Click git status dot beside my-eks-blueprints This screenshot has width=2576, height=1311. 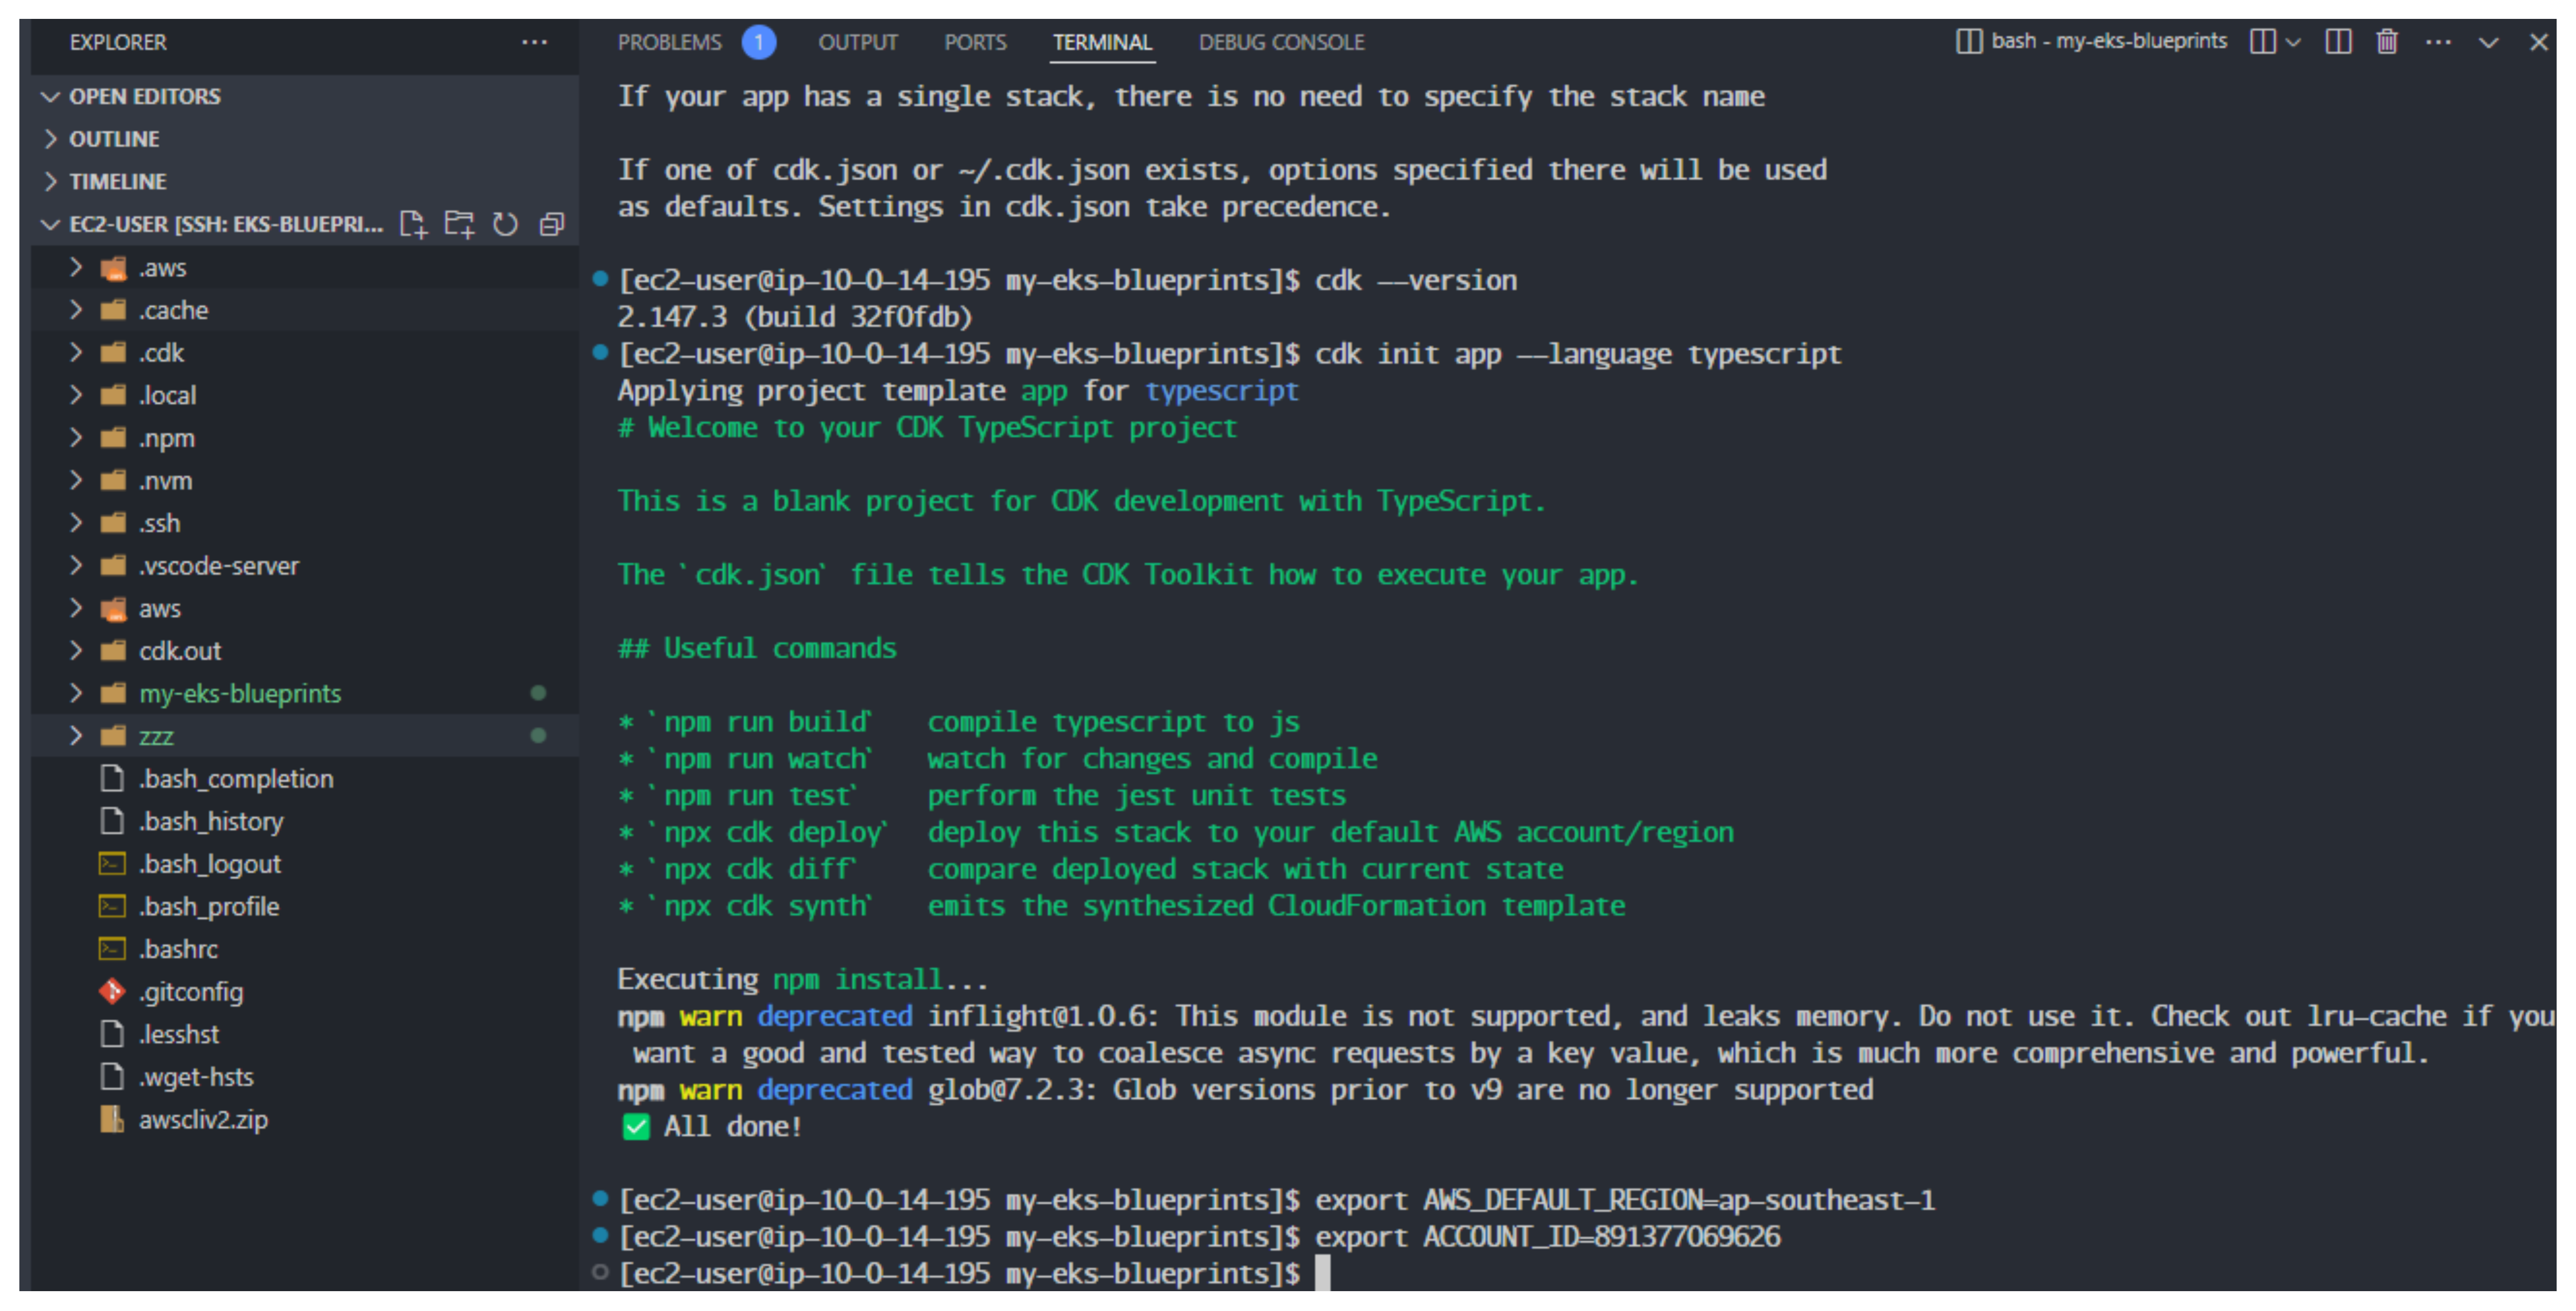(538, 693)
